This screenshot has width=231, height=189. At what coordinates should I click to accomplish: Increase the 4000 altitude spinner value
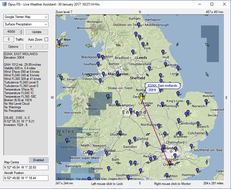click(21, 31)
